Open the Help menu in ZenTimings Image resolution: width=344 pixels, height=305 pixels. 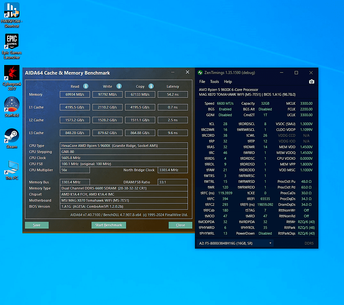pyautogui.click(x=228, y=82)
